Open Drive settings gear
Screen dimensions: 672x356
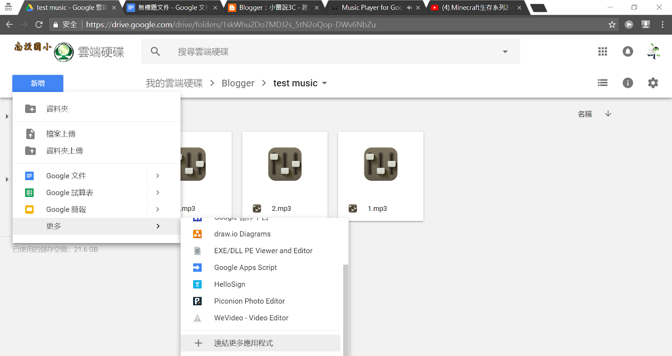pyautogui.click(x=653, y=83)
